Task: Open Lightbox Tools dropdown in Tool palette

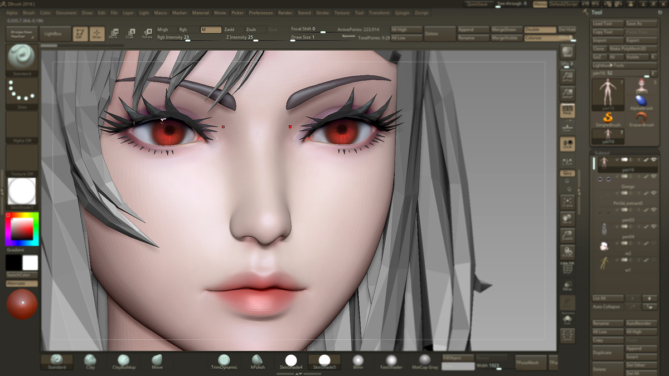Action: pyautogui.click(x=624, y=65)
